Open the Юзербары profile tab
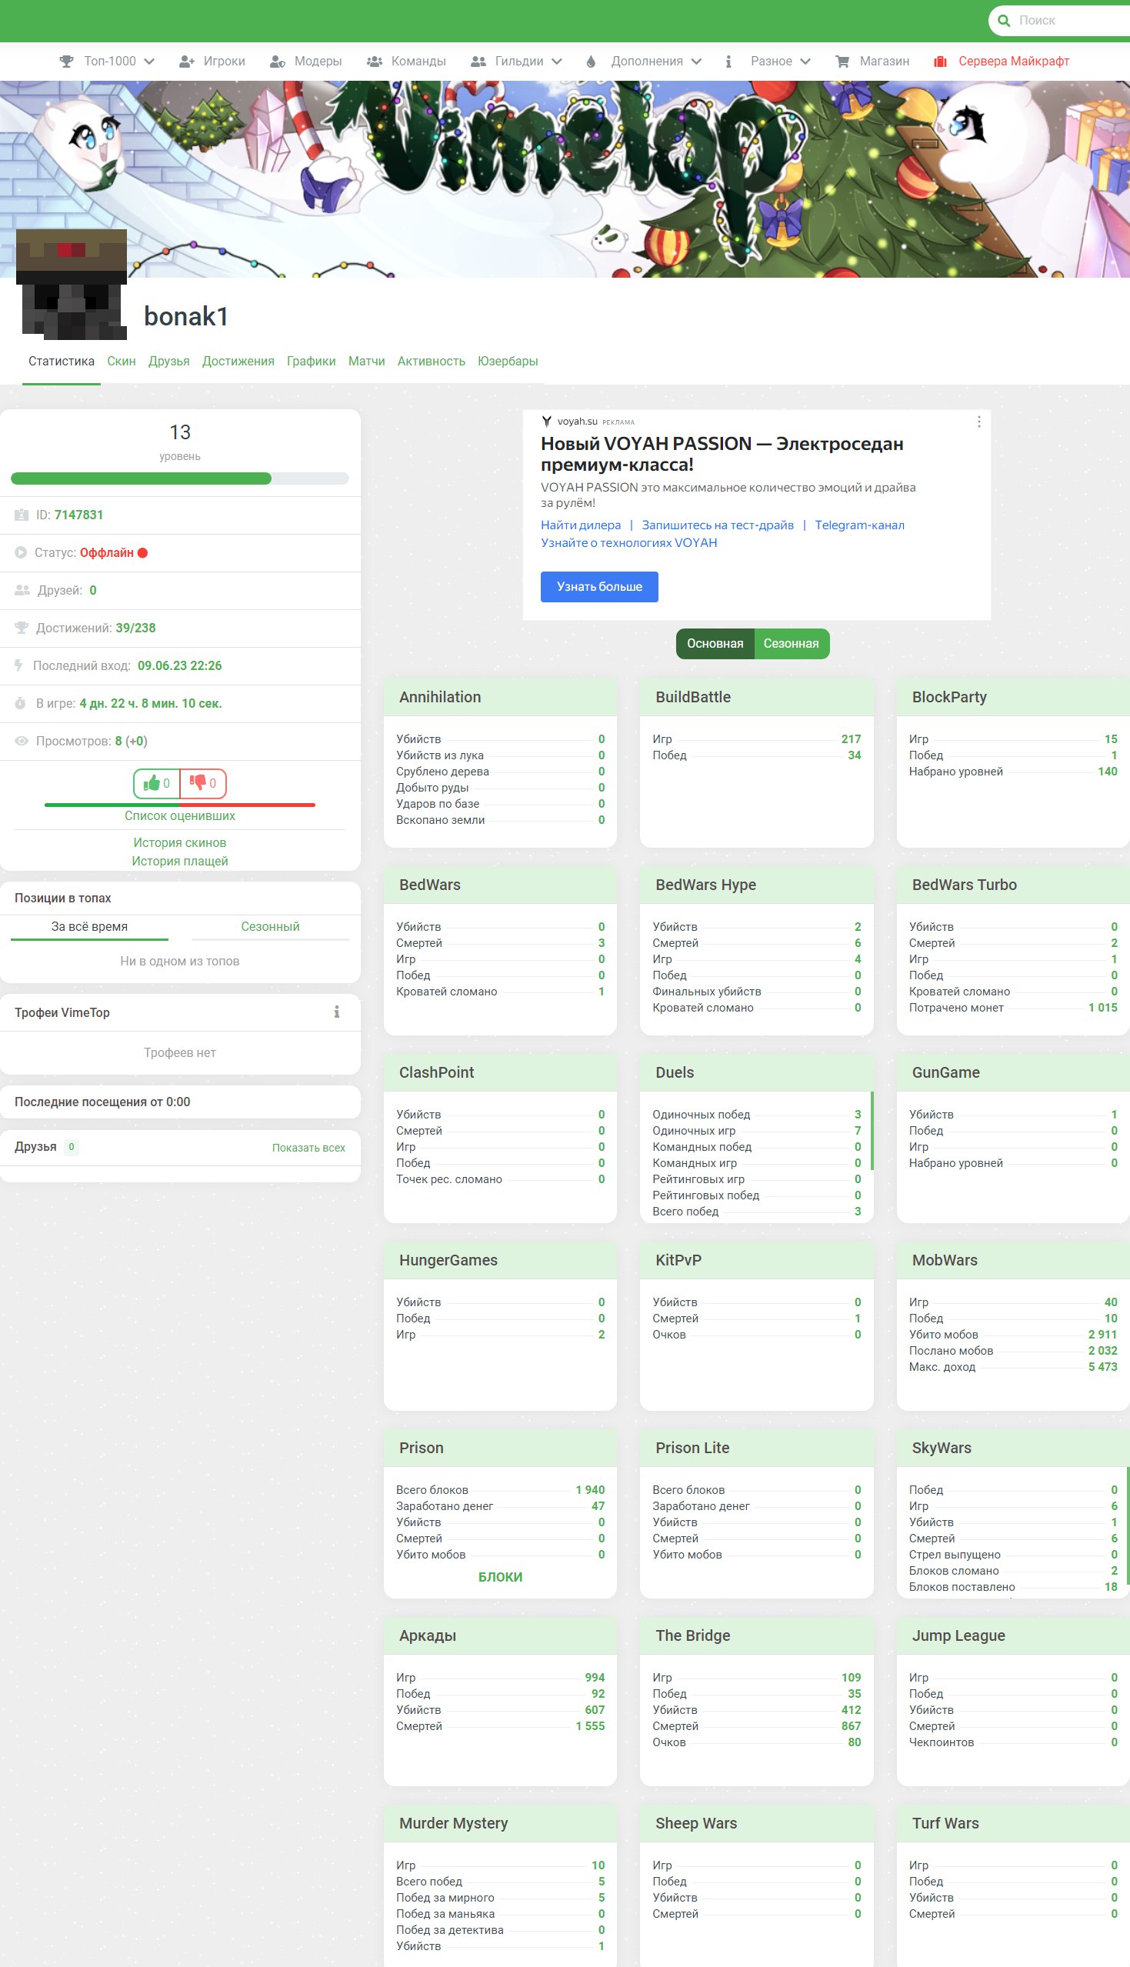1130x1967 pixels. 508,361
